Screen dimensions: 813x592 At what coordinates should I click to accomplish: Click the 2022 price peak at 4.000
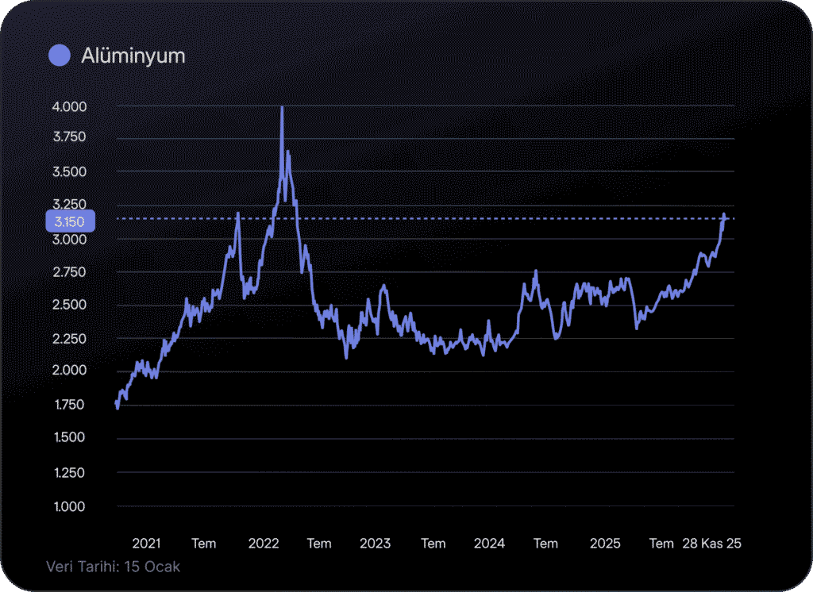coord(282,108)
